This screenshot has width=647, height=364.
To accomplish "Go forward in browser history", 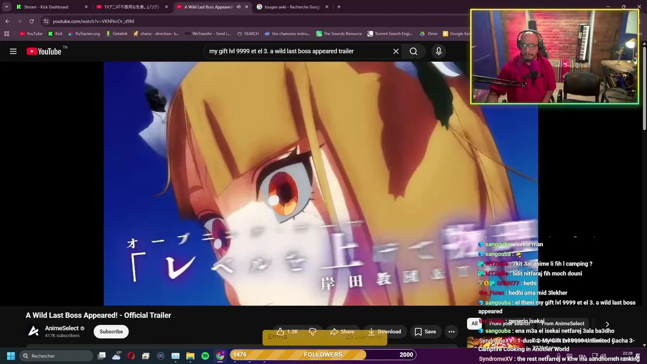I will pyautogui.click(x=19, y=21).
